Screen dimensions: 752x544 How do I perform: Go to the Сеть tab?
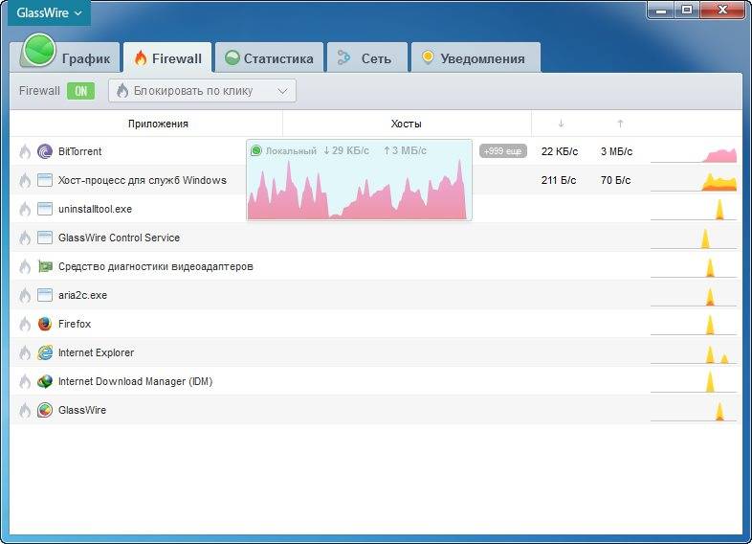coord(366,57)
